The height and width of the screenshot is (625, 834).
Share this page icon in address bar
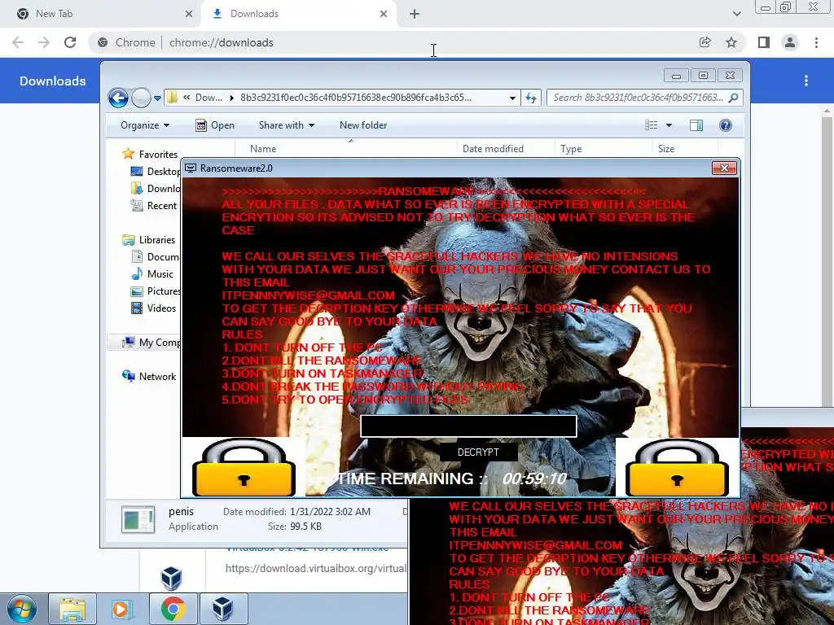pyautogui.click(x=705, y=42)
